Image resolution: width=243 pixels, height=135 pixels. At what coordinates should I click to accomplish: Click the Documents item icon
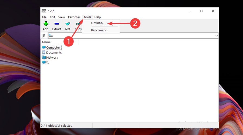[44, 52]
